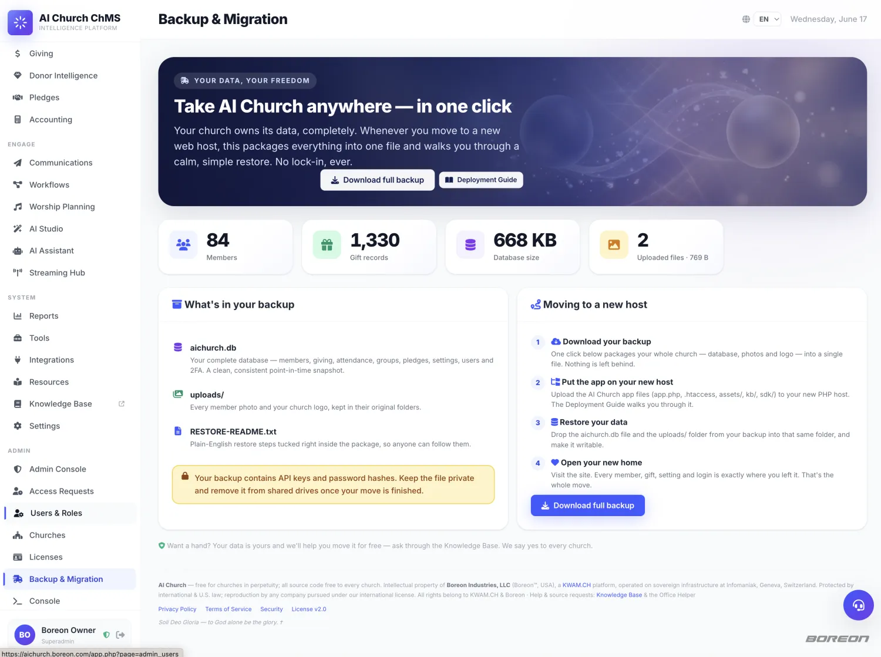Click the Licenses ID card icon
The width and height of the screenshot is (881, 657).
(18, 557)
